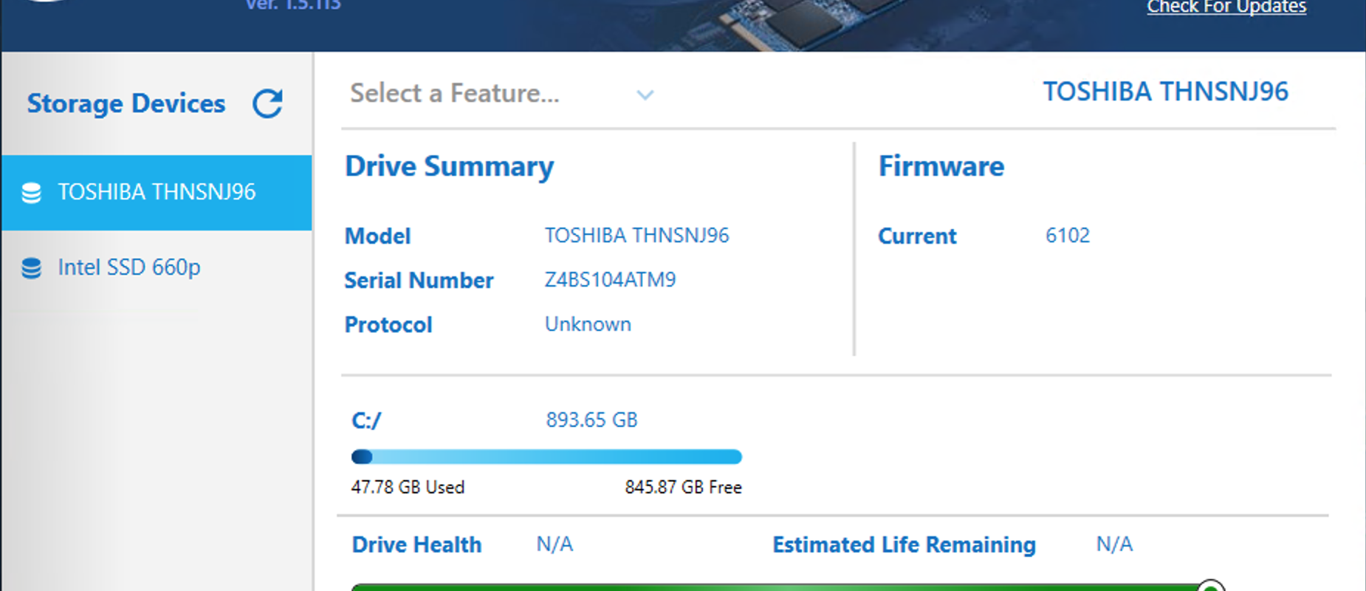Screen dimensions: 1366x591
Task: Select TOSHIBA THNSNJ96 drive icon in sidebar
Action: click(31, 193)
